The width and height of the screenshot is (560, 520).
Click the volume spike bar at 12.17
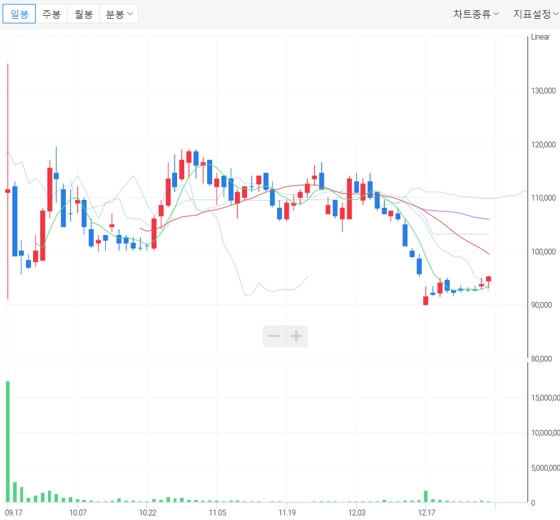[426, 497]
